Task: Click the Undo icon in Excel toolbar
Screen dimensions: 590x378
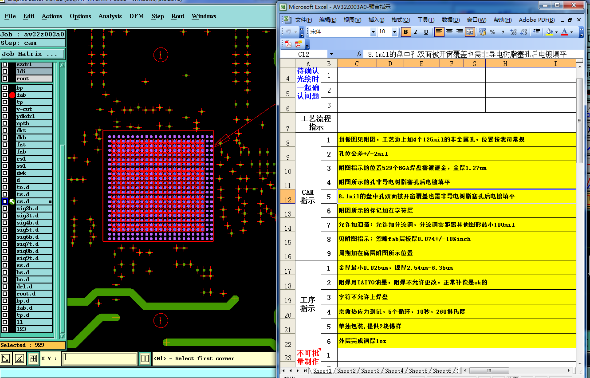Action: click(x=288, y=32)
